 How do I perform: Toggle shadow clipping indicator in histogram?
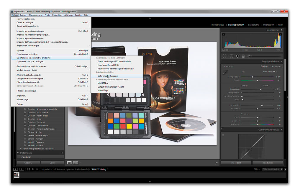tap(224, 34)
